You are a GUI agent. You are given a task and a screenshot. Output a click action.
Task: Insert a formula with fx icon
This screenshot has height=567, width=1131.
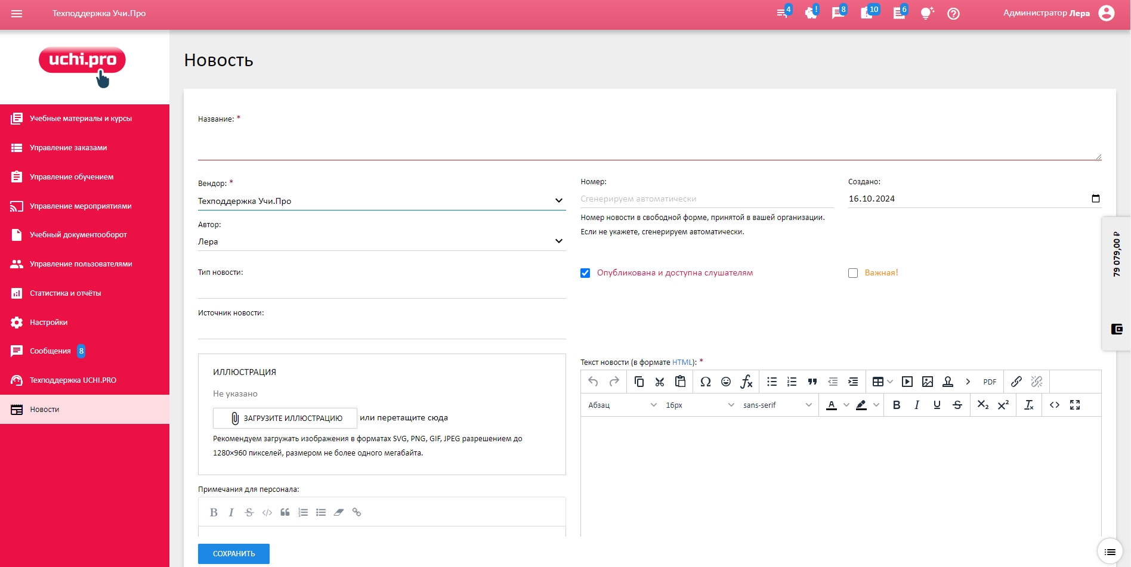(x=746, y=382)
